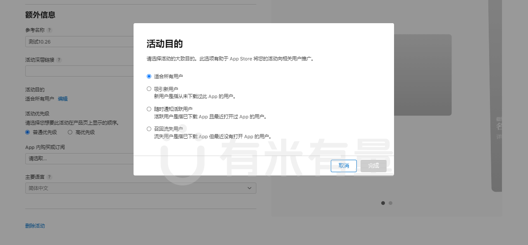528x245 pixels.
Task: Select the first preview carousel dot
Action: click(383, 203)
